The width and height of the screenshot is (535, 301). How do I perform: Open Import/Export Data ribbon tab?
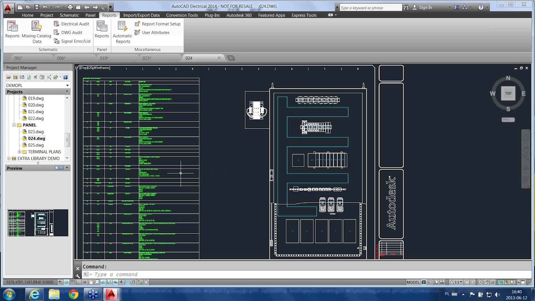(x=141, y=15)
